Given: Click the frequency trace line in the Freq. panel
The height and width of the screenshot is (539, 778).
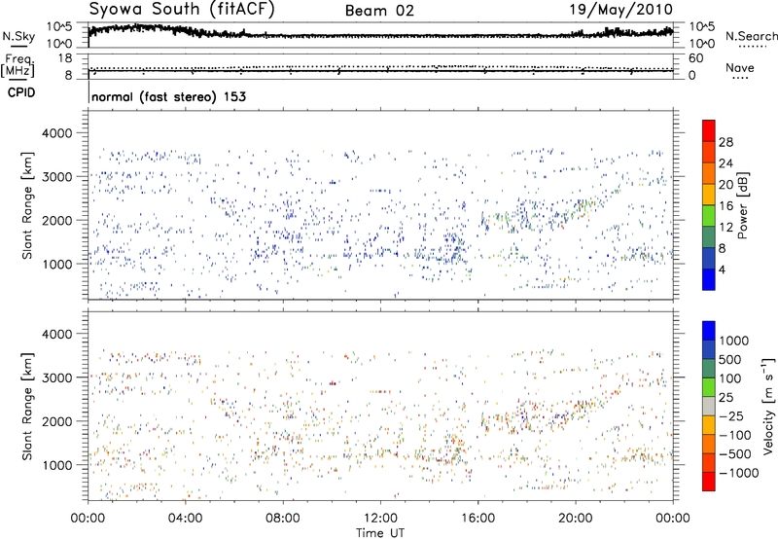Looking at the screenshot, I should pyautogui.click(x=380, y=71).
